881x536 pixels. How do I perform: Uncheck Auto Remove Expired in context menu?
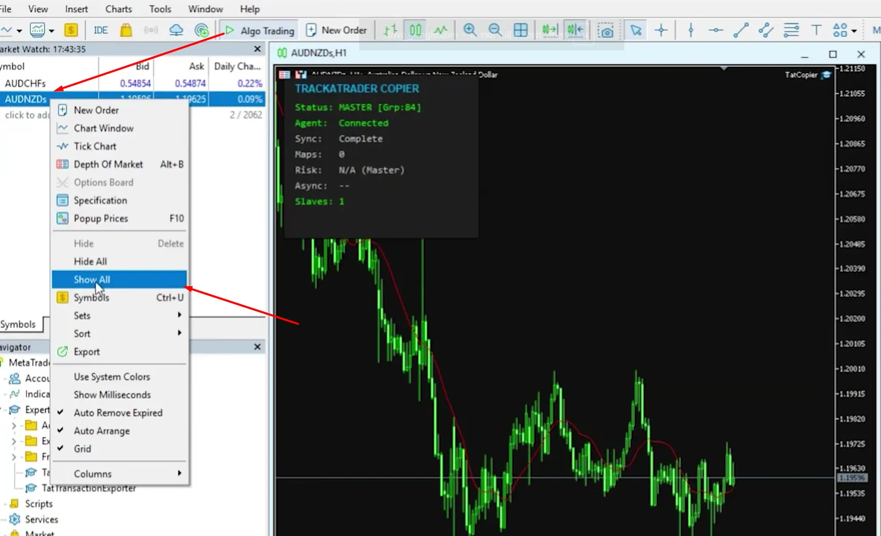(x=119, y=413)
